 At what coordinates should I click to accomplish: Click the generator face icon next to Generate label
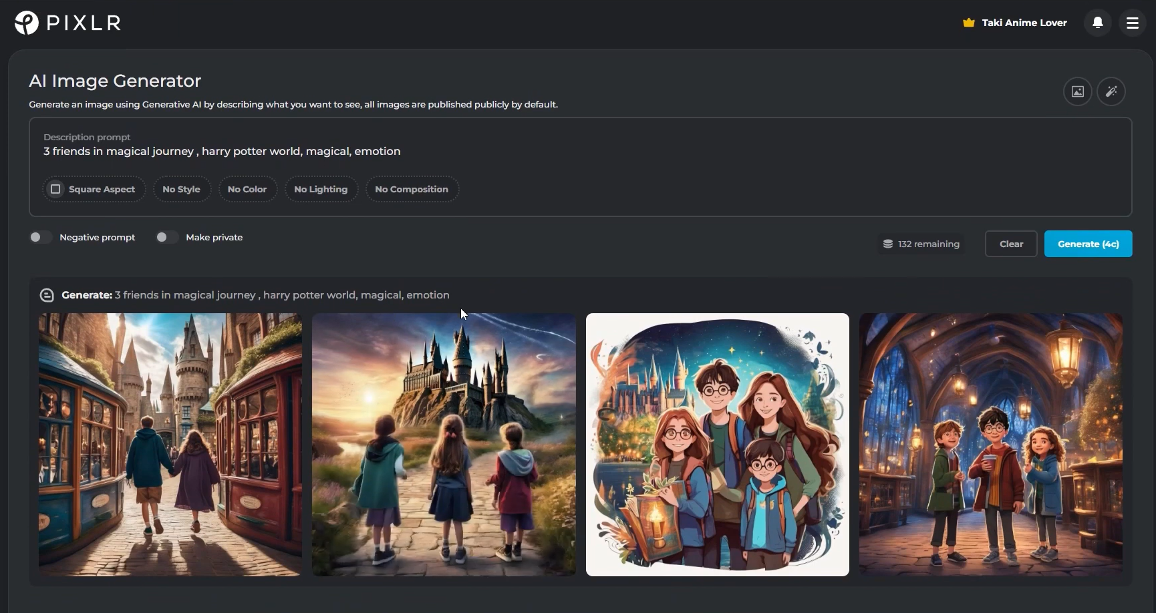(x=47, y=294)
